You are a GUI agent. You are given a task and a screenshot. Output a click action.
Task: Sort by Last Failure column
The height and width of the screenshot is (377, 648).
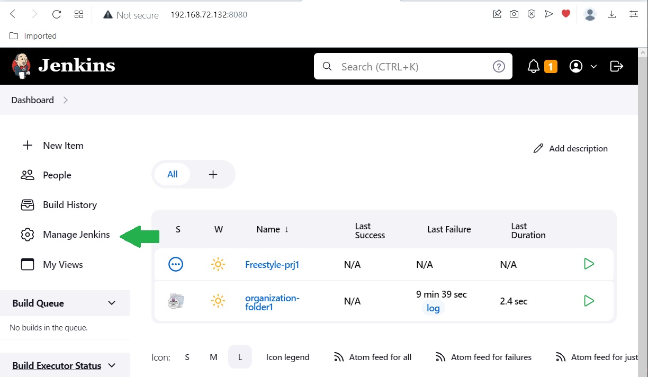449,229
